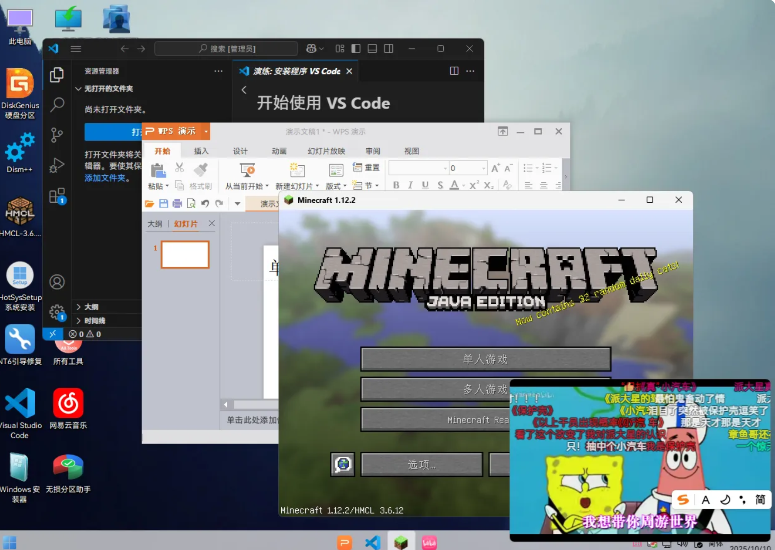775x550 pixels.
Task: Toggle underline formatting in WPS
Action: pos(425,185)
